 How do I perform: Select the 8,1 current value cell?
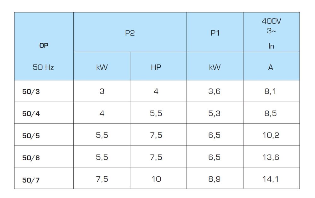[x=271, y=92]
